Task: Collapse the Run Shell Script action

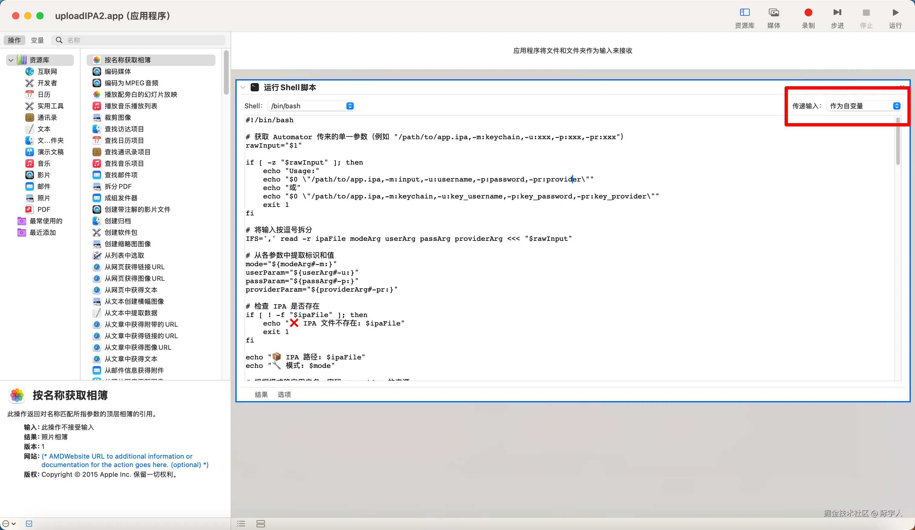Action: tap(243, 87)
